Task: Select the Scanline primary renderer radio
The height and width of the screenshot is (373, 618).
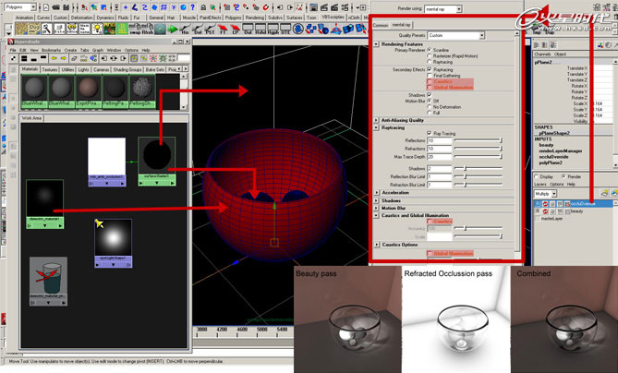Action: click(430, 50)
